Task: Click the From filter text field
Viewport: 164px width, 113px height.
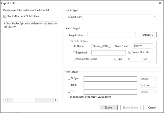Action: click(x=110, y=86)
